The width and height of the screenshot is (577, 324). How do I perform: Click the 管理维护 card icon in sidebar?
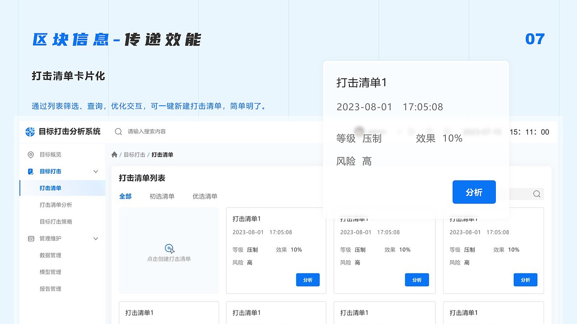pos(30,238)
